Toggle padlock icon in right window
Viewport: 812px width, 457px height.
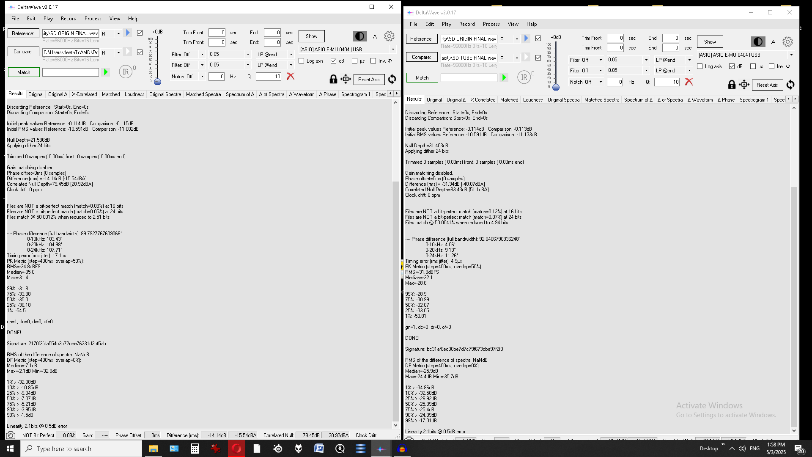(x=732, y=85)
